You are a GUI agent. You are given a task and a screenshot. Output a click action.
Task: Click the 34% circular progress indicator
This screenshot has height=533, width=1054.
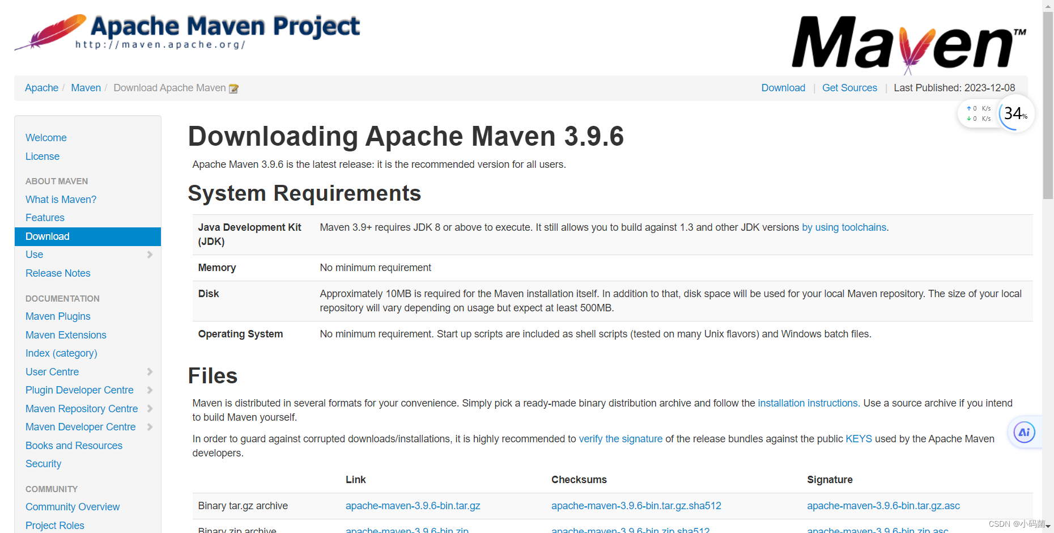(x=1015, y=113)
